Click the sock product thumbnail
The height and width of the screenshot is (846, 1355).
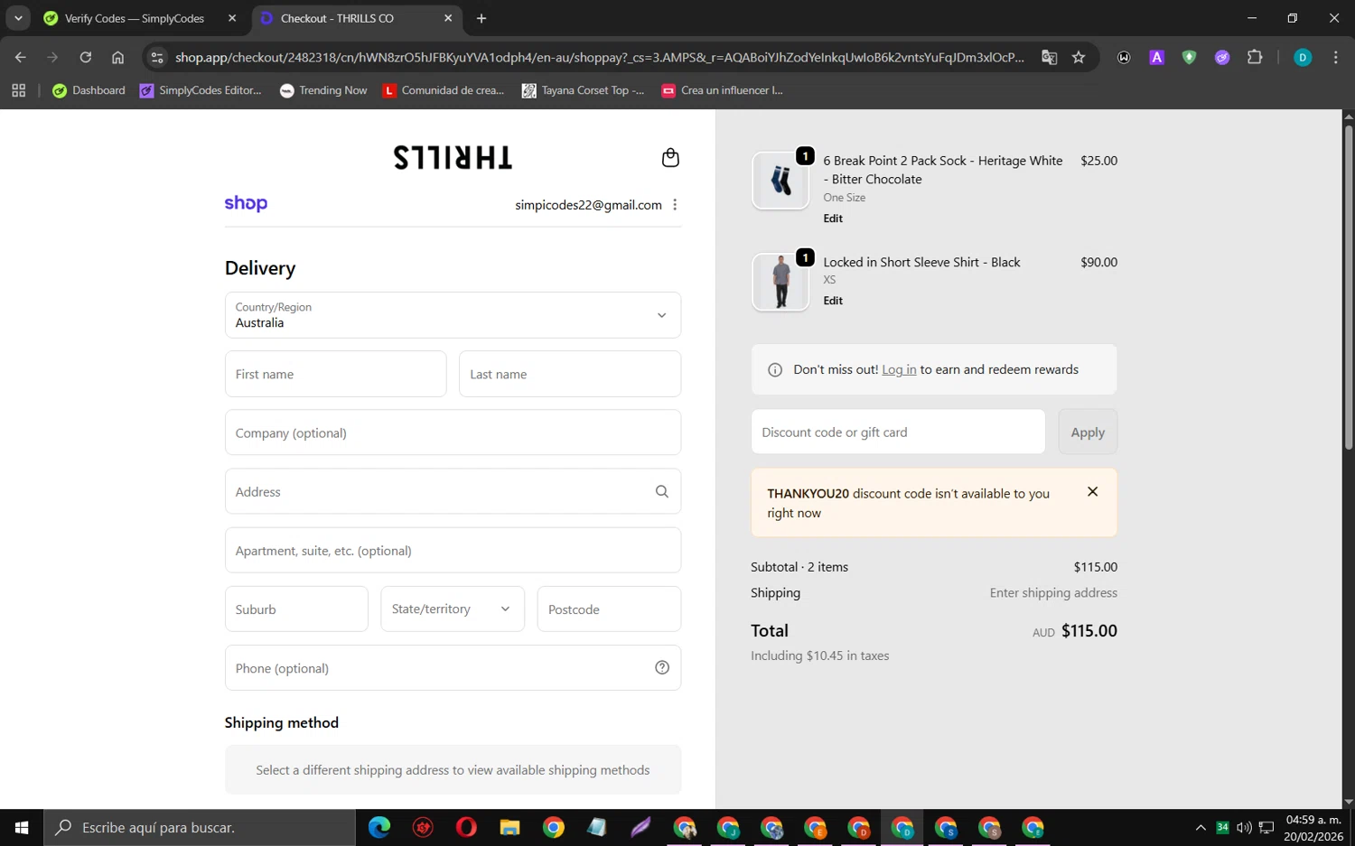(x=780, y=181)
